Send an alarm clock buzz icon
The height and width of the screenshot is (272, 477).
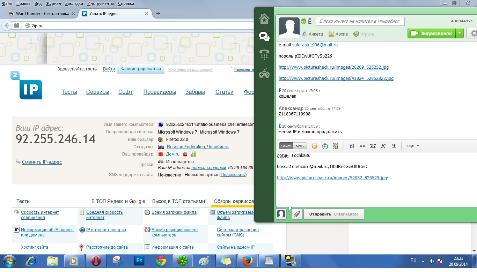click(336, 146)
